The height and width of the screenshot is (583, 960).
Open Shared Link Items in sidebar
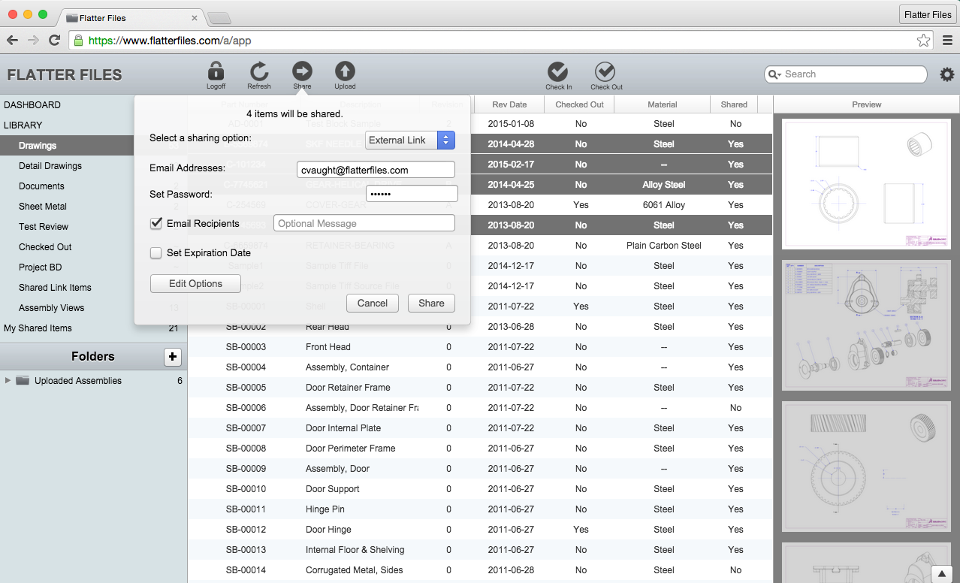tap(55, 288)
